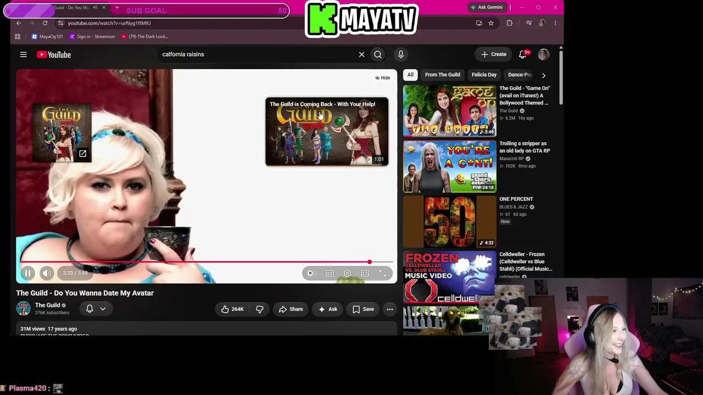The image size is (703, 395).
Task: Save the video to a playlist
Action: point(363,309)
